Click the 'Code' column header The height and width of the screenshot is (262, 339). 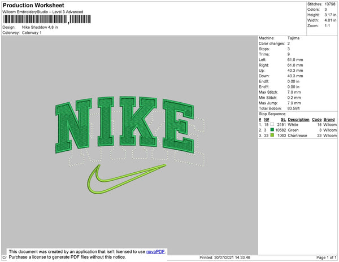317,120
